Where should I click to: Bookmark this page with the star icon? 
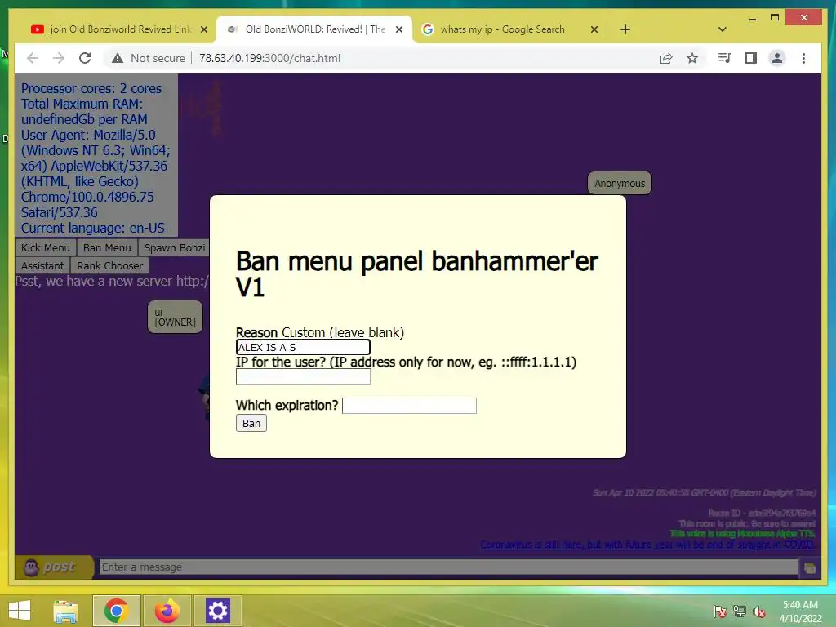(x=692, y=58)
